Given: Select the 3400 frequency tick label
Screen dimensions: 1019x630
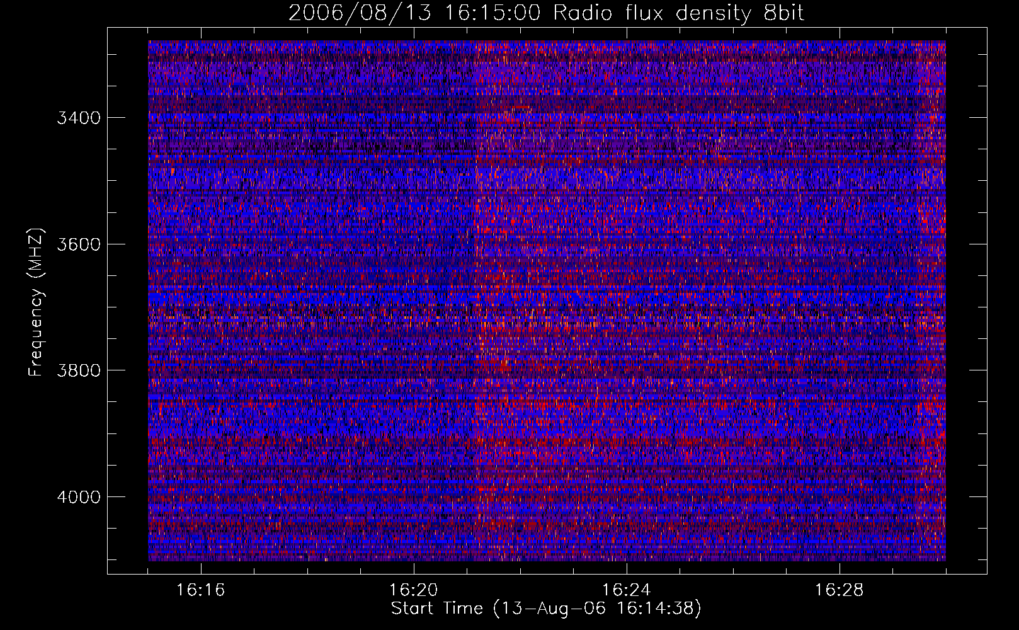Looking at the screenshot, I should point(79,118).
